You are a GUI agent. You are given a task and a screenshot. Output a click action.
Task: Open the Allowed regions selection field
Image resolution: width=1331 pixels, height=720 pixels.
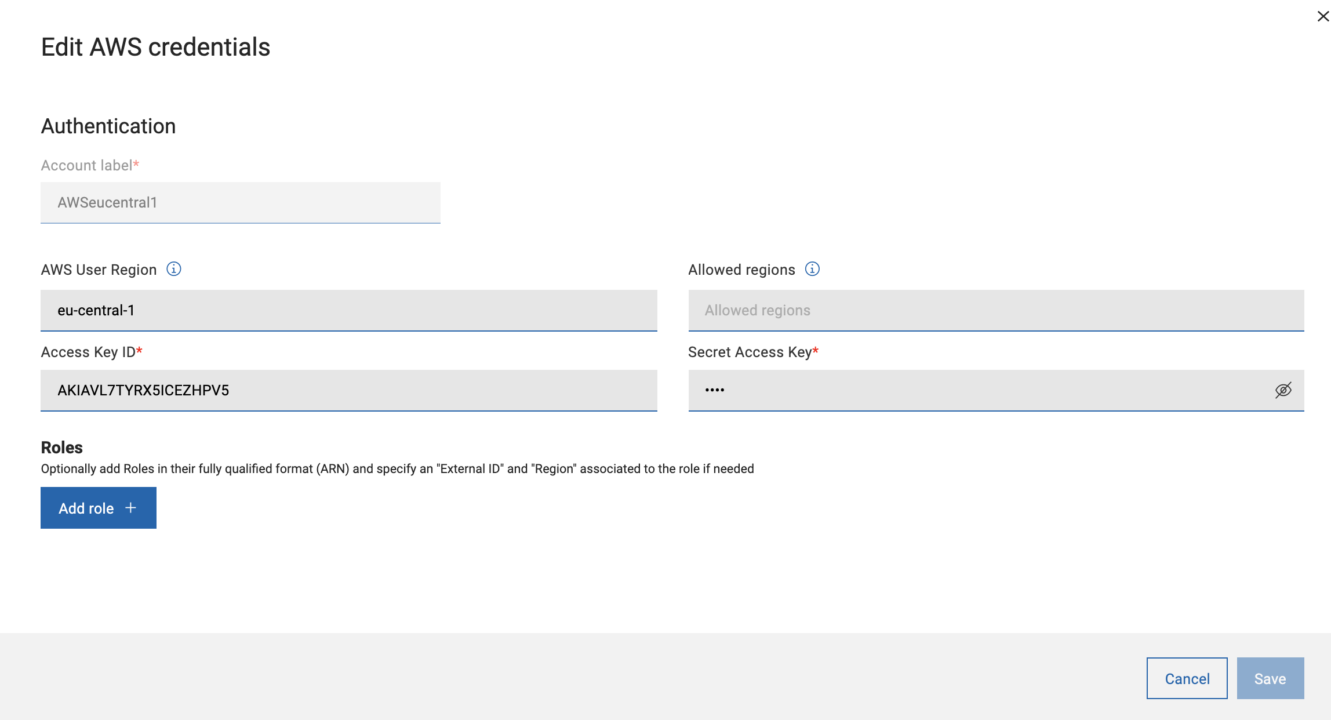pyautogui.click(x=995, y=310)
